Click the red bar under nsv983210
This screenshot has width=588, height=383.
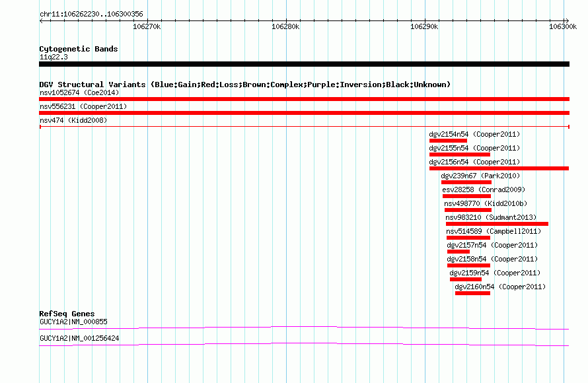click(x=497, y=224)
